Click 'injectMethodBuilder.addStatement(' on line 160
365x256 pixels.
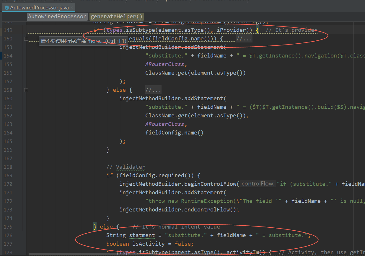click(x=173, y=99)
